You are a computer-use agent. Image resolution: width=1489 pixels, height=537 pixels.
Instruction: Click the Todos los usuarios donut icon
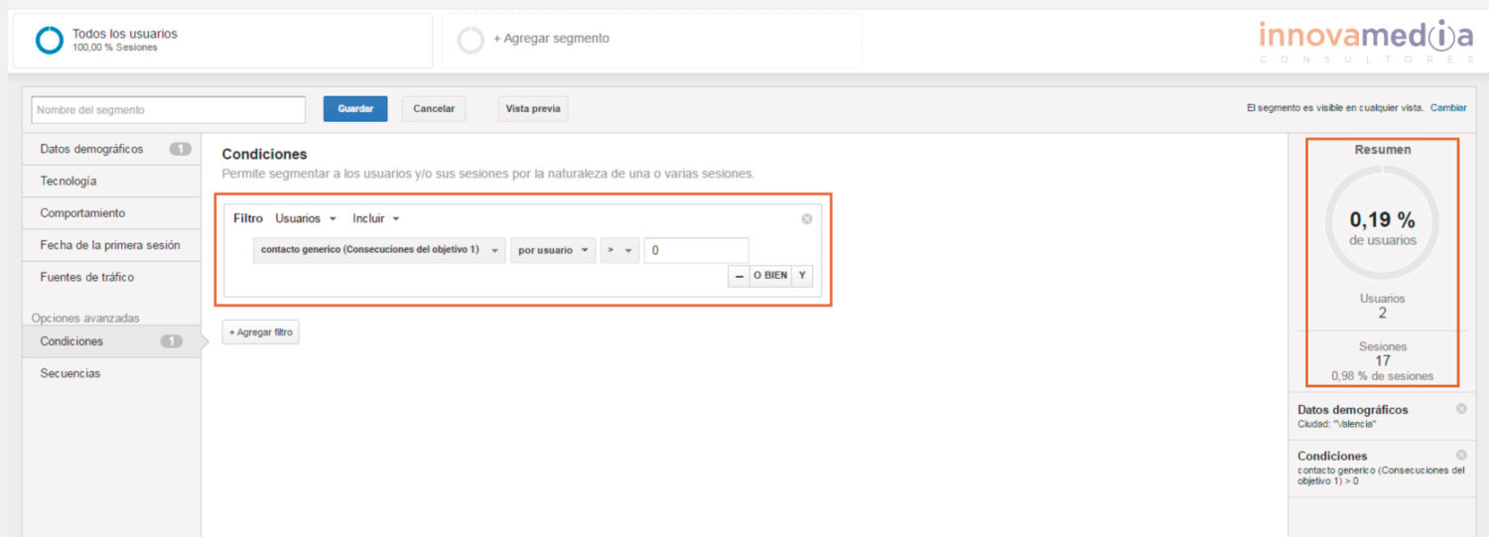pyautogui.click(x=49, y=40)
